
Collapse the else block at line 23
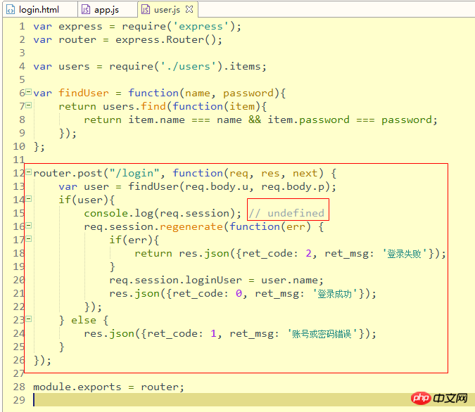[28, 318]
